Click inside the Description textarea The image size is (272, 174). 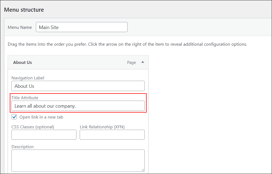coord(78,161)
